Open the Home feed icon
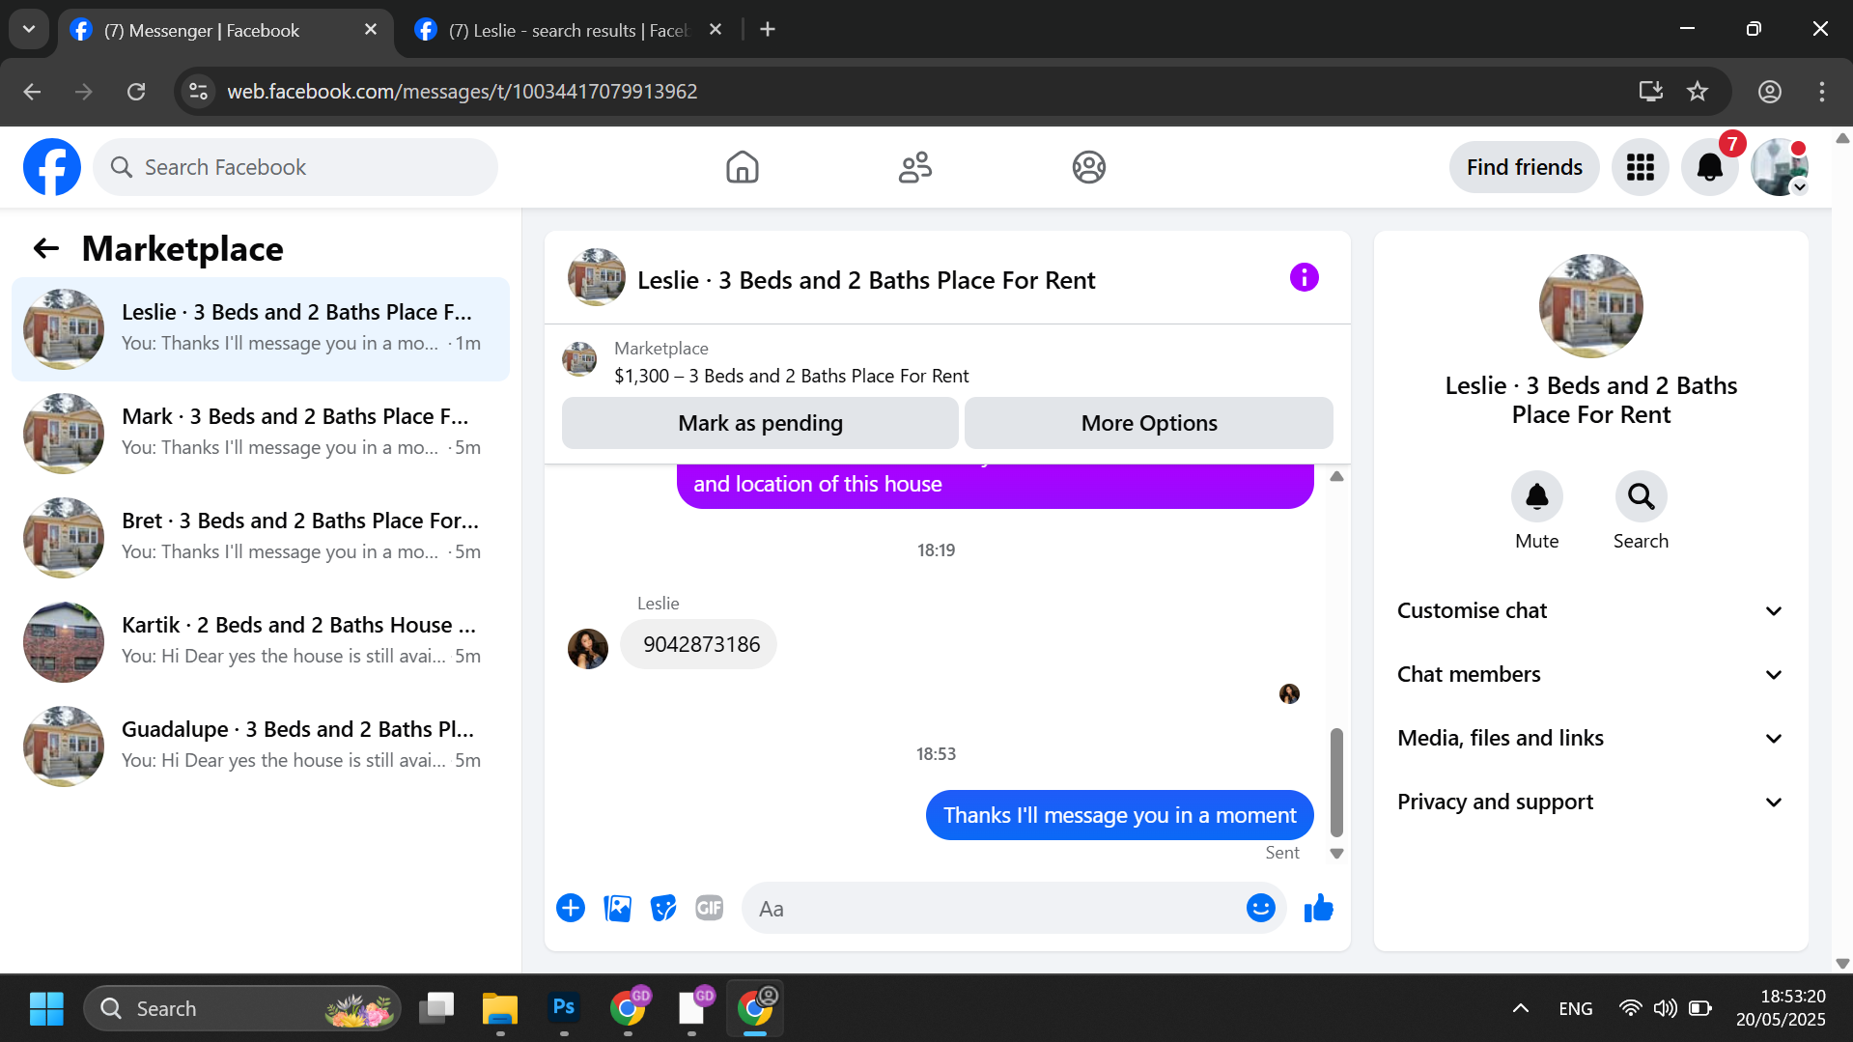Screen dimensions: 1853x1042 click(x=742, y=167)
